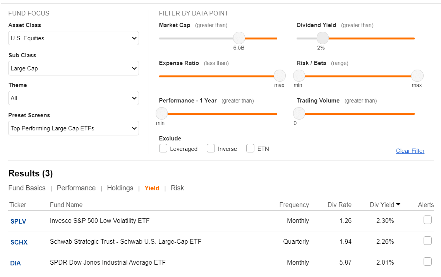Image resolution: width=441 pixels, height=277 pixels.
Task: Check the ETN exclude checkbox
Action: pos(250,148)
